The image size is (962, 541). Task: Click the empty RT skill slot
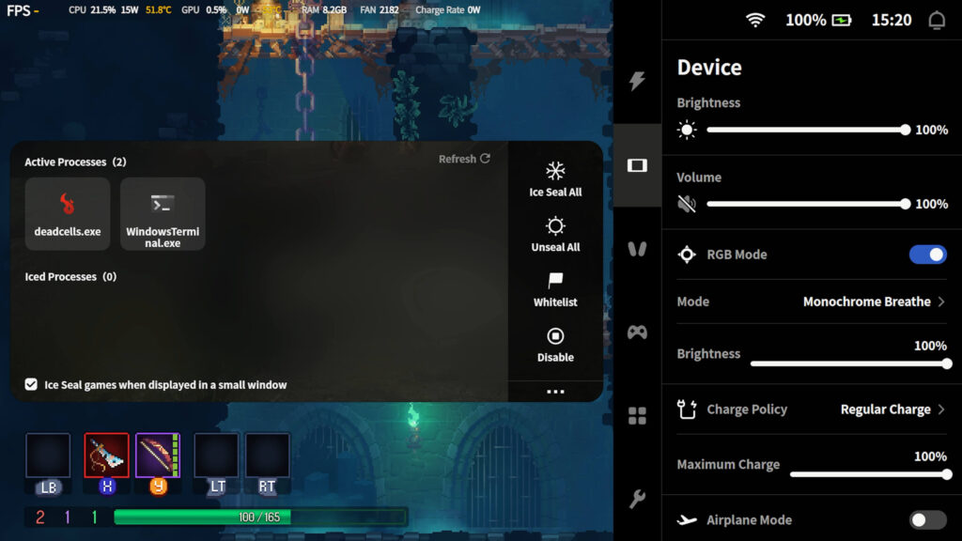[268, 456]
